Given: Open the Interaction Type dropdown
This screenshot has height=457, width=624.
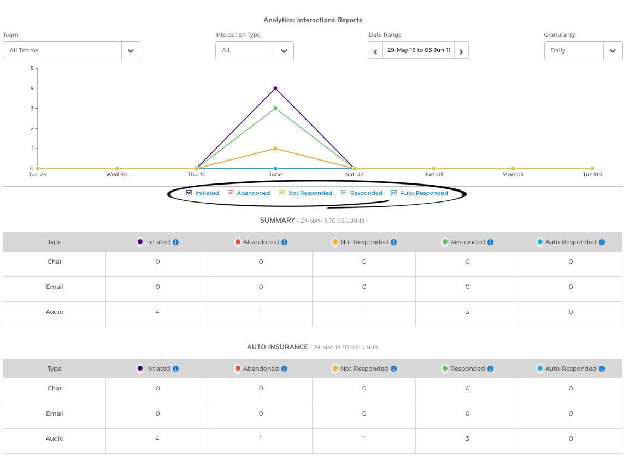Looking at the screenshot, I should (x=284, y=51).
